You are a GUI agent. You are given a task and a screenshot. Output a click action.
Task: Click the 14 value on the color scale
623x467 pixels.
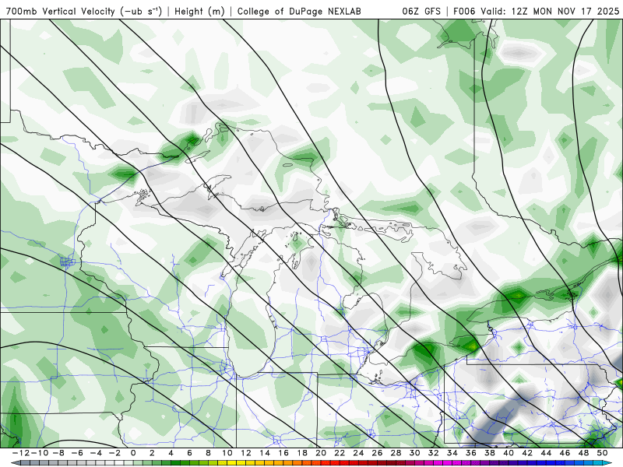[x=265, y=453]
